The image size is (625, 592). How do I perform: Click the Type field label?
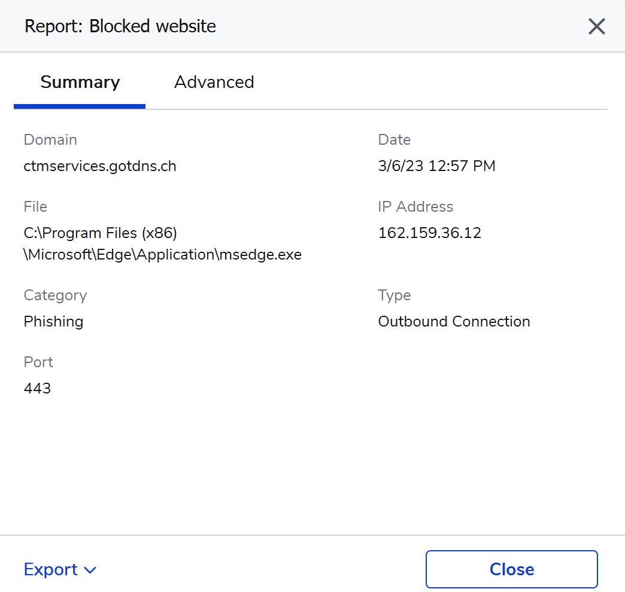394,295
